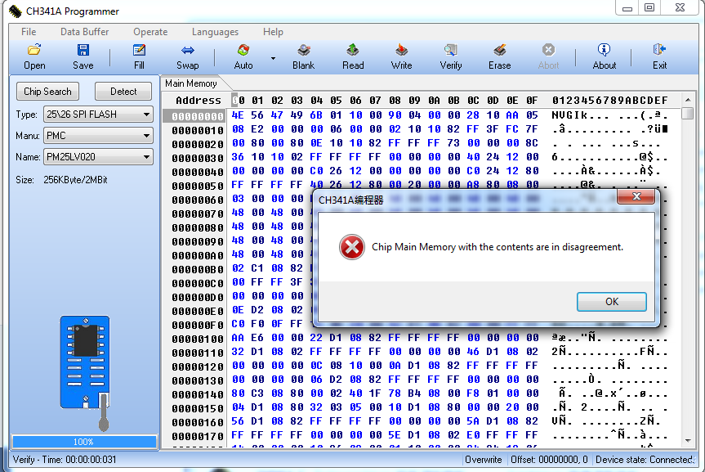Select address row 00000140
705x472 pixels.
[x=198, y=394]
